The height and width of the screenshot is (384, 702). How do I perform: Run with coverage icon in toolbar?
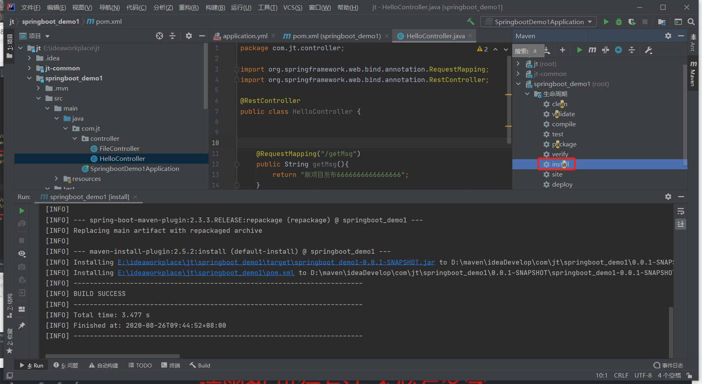point(632,22)
